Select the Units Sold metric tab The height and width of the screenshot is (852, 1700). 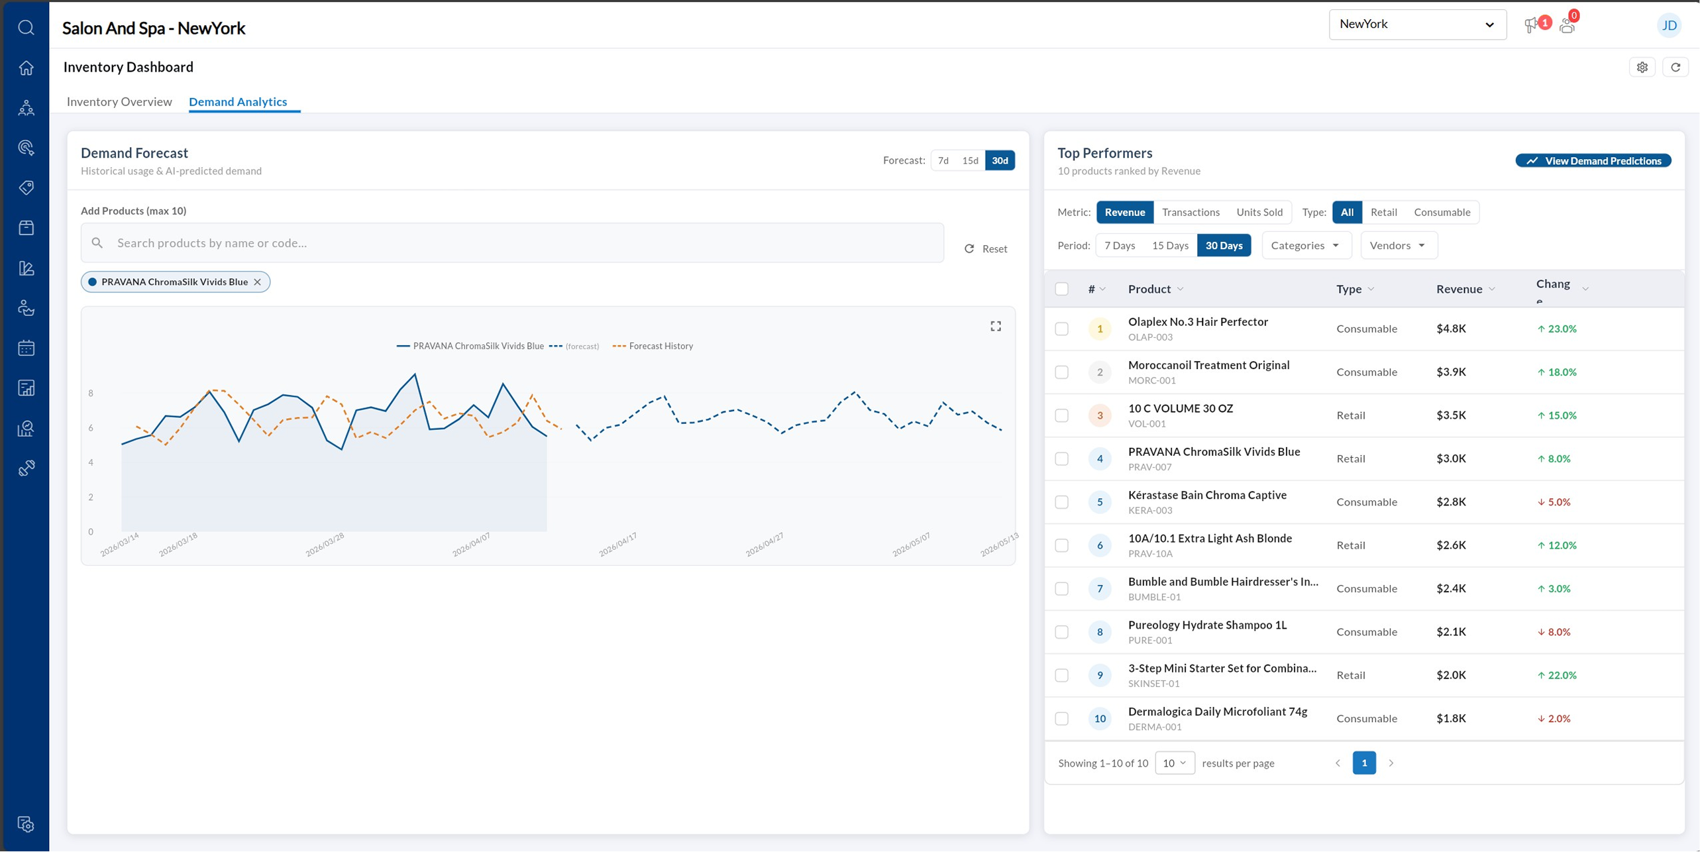tap(1259, 212)
